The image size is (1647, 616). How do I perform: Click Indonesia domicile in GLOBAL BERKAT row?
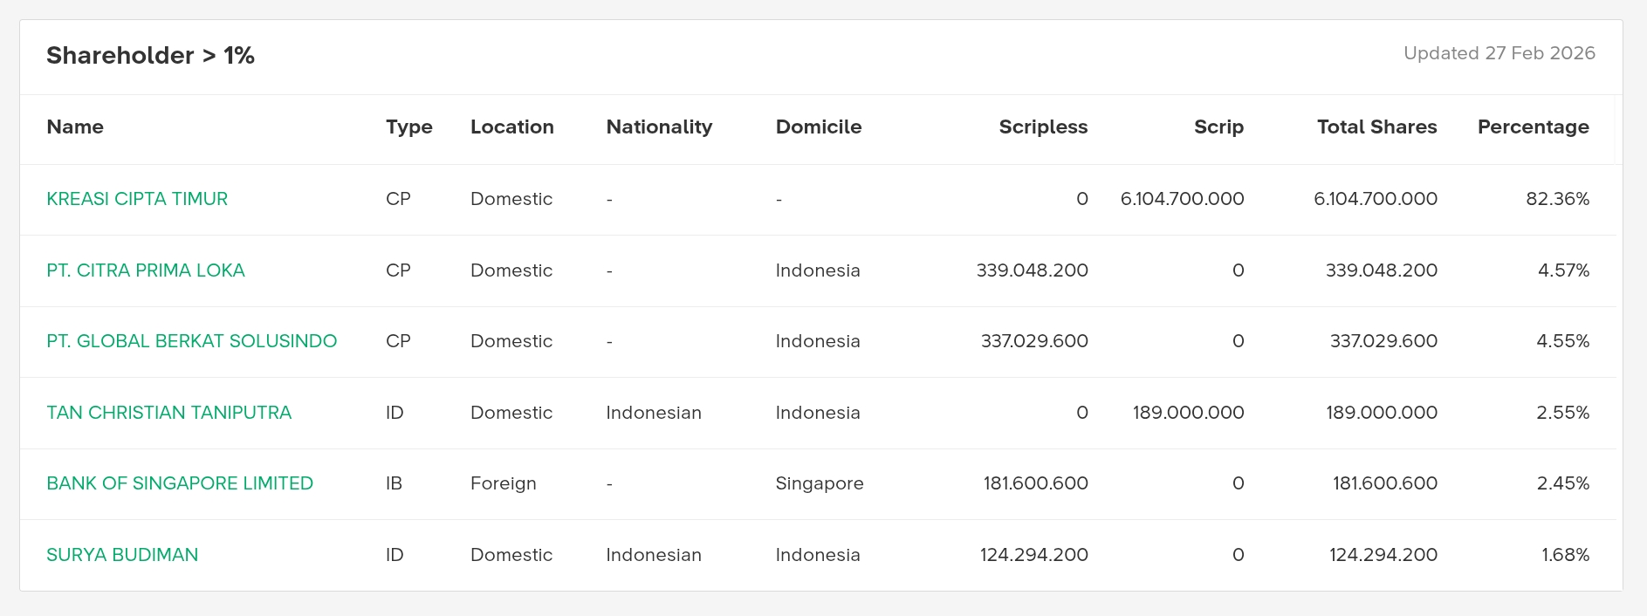(x=818, y=341)
